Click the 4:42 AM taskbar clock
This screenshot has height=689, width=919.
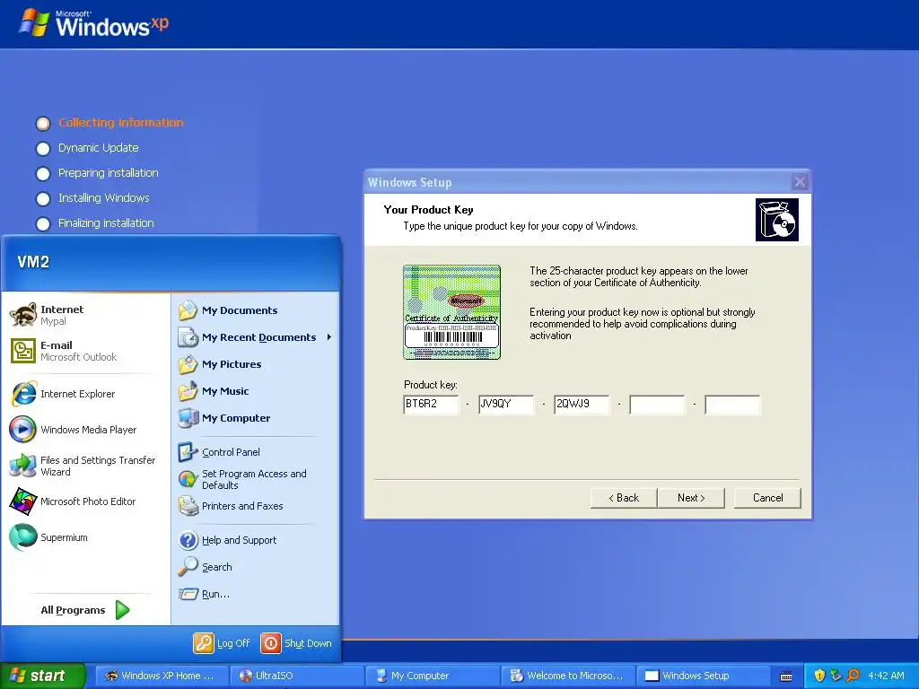886,676
